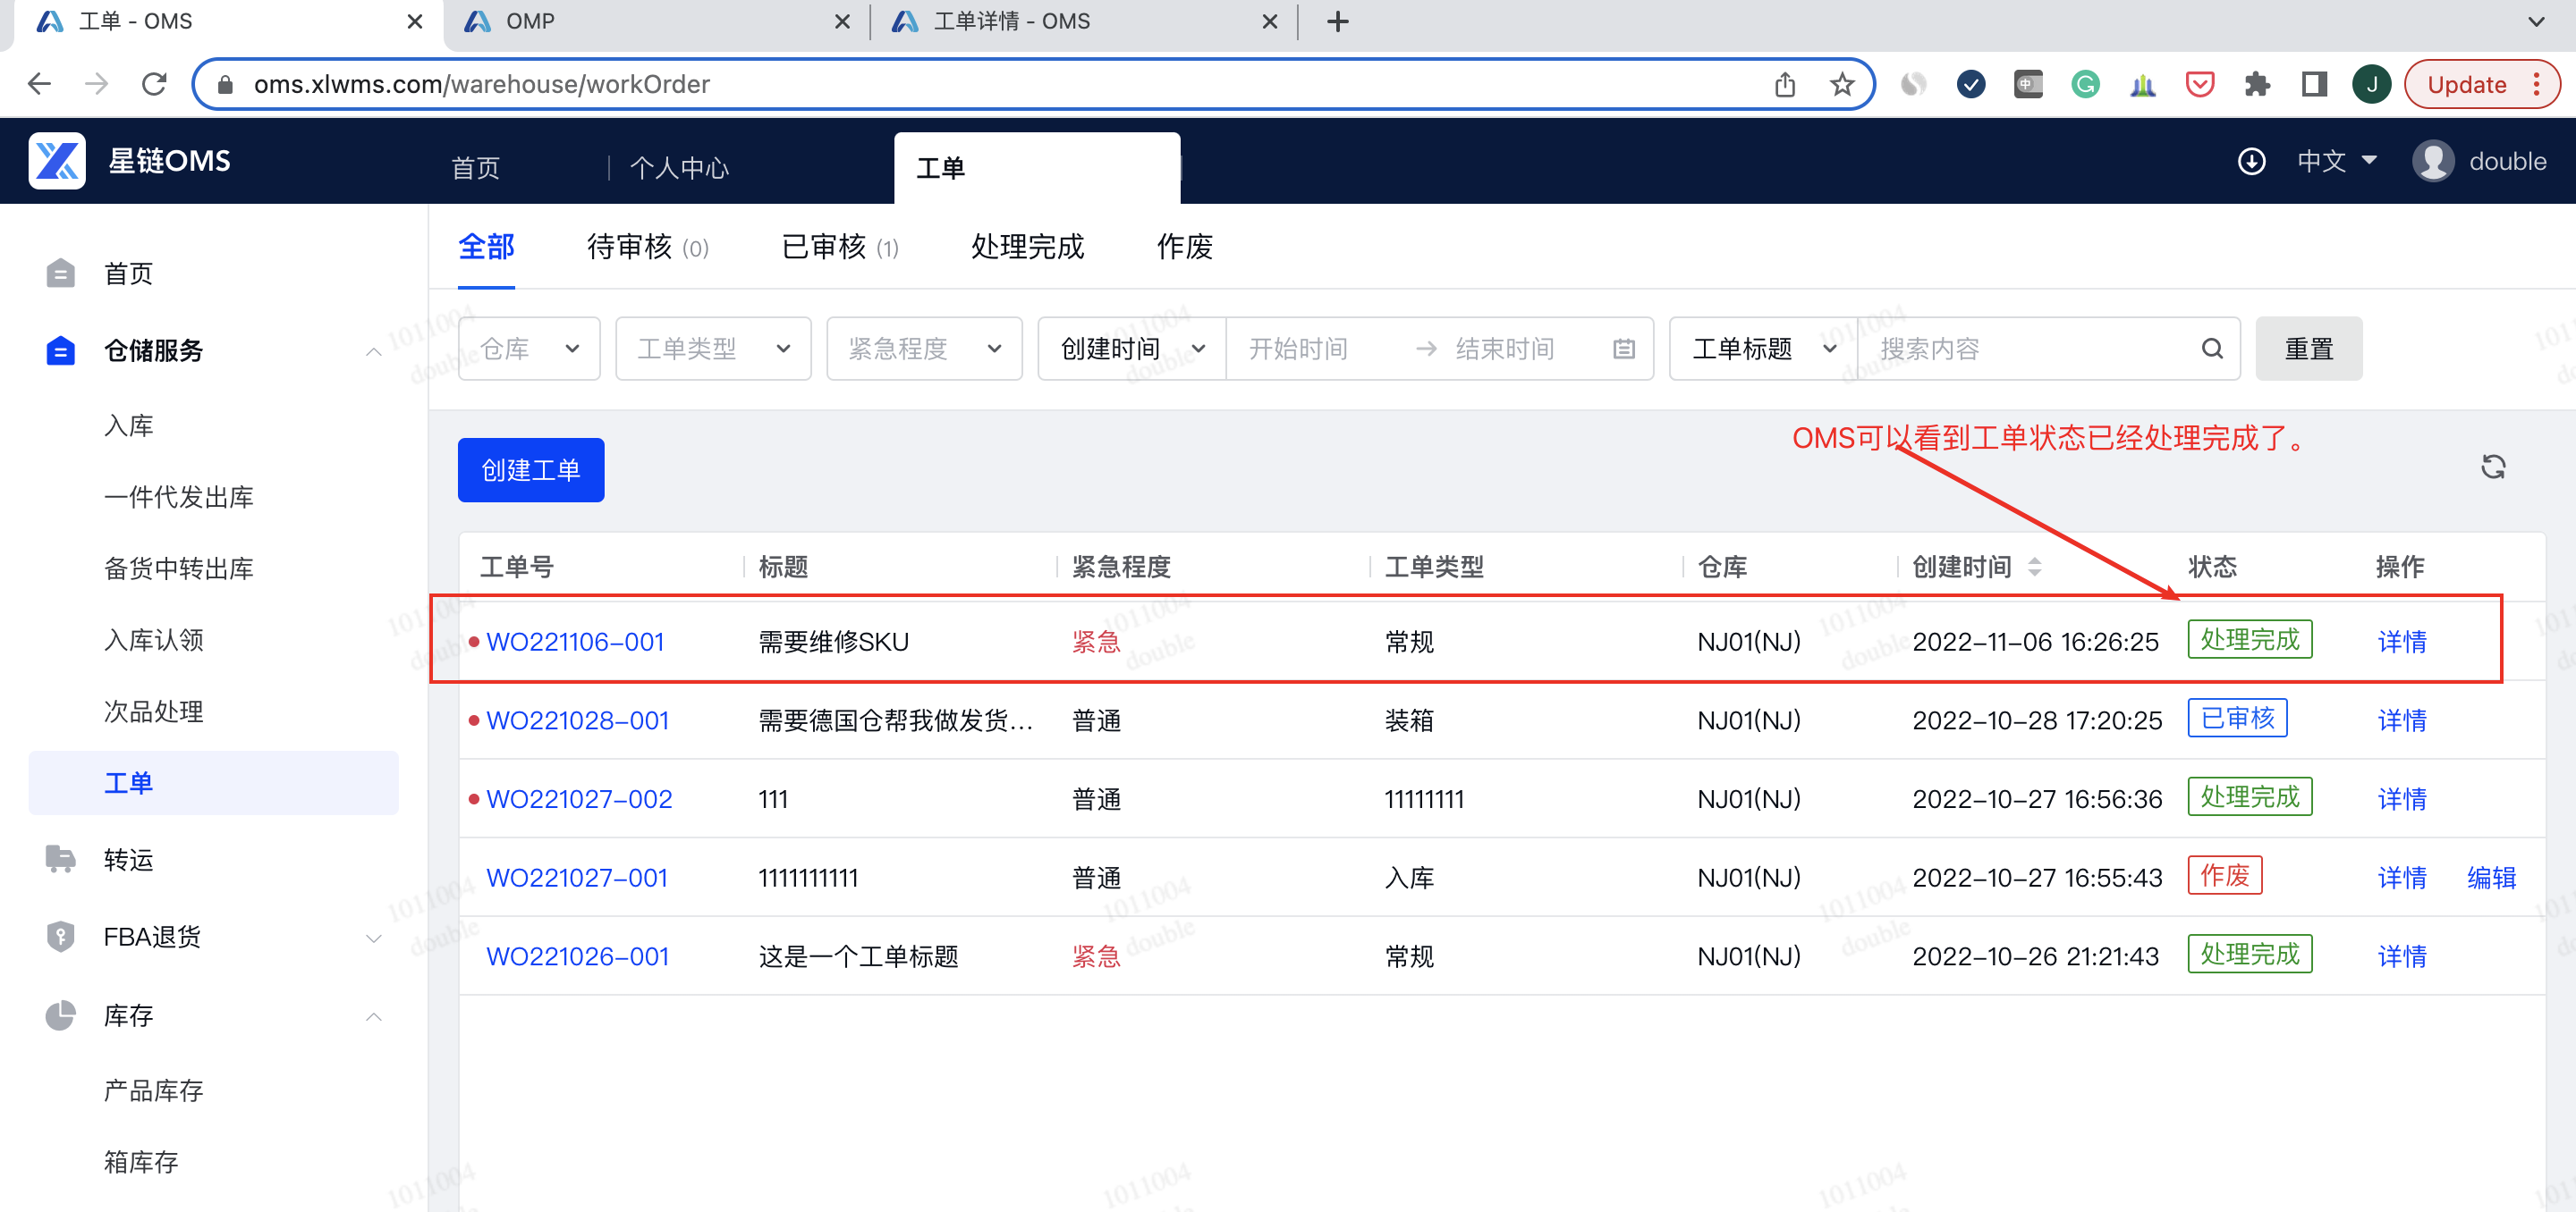
Task: Open the 紧急程度 filter dropdown
Action: click(924, 349)
